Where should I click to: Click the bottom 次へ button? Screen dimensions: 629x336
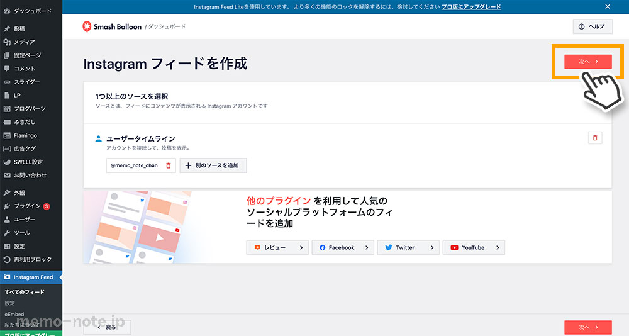[587, 327]
